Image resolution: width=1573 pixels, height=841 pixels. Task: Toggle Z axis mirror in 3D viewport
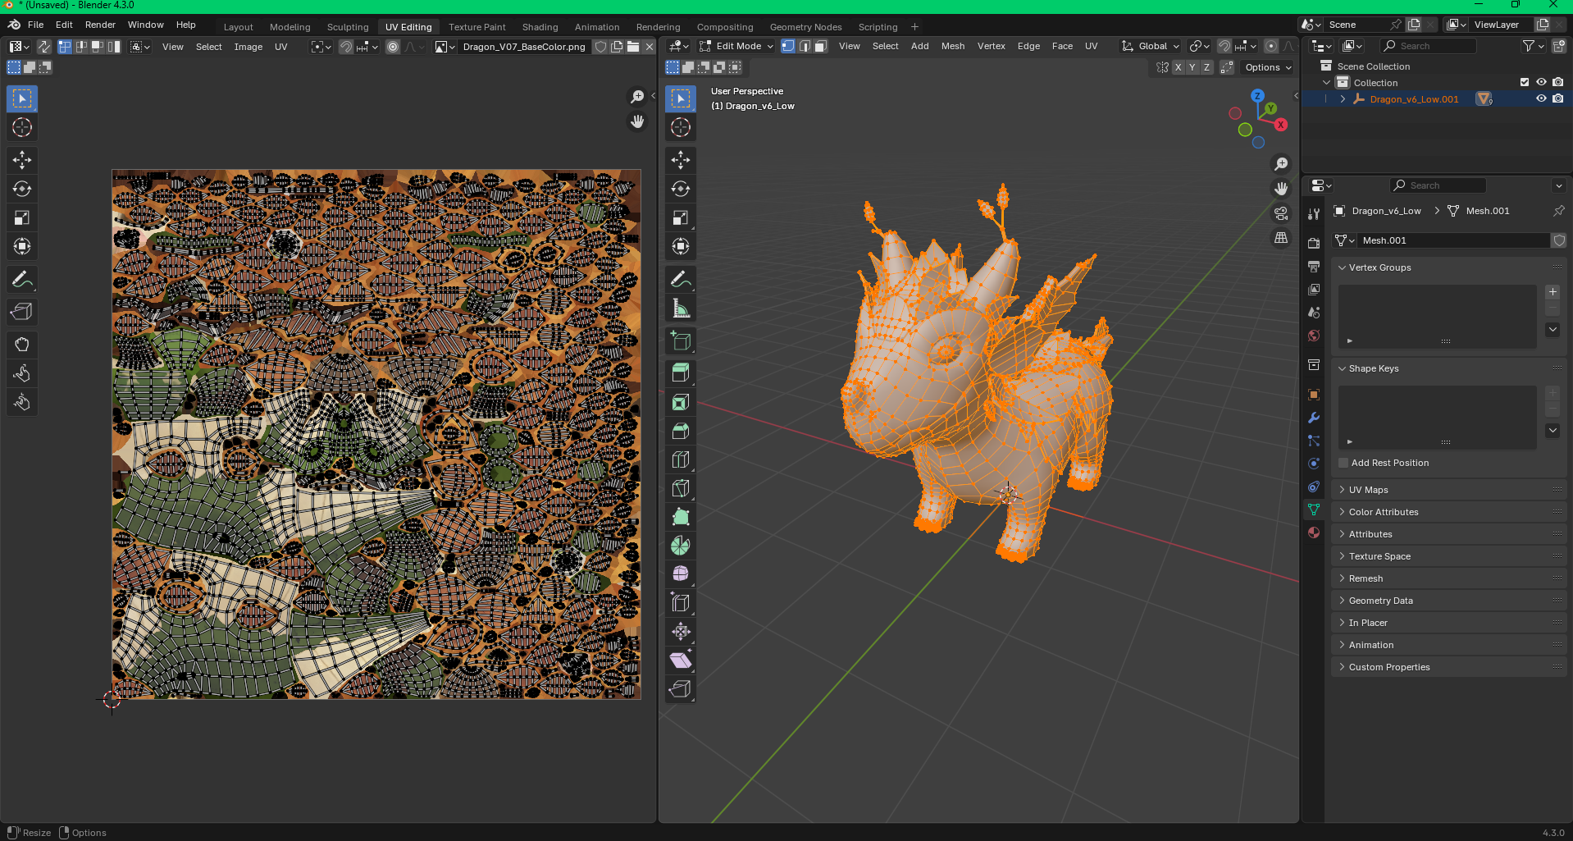click(x=1206, y=67)
